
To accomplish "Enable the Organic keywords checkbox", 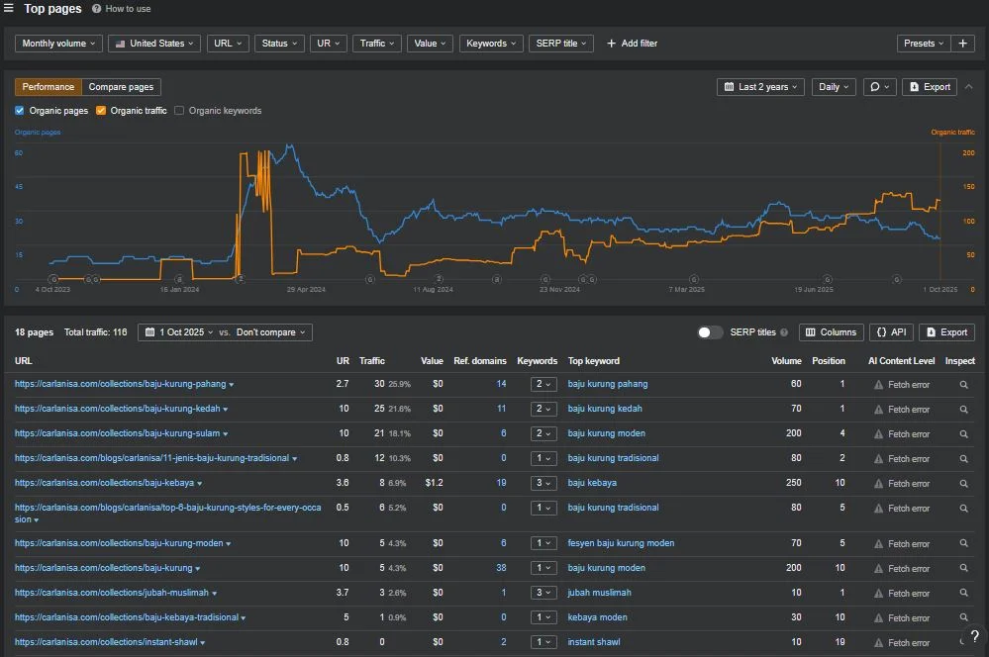I will pos(179,111).
